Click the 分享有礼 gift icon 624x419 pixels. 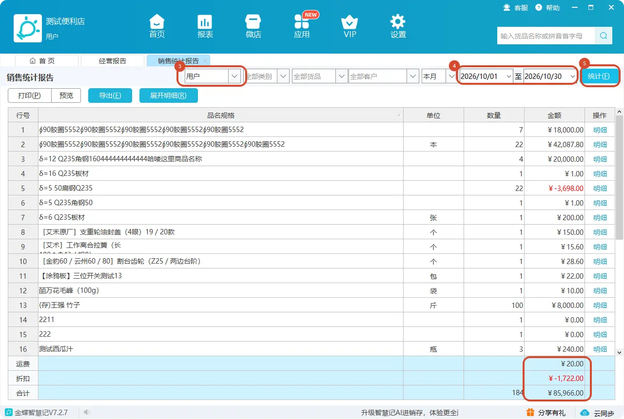point(530,413)
